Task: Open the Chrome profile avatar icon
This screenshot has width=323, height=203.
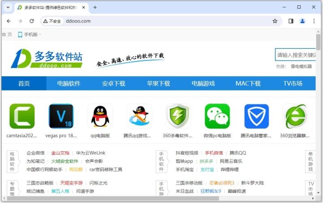Action: 302,21
